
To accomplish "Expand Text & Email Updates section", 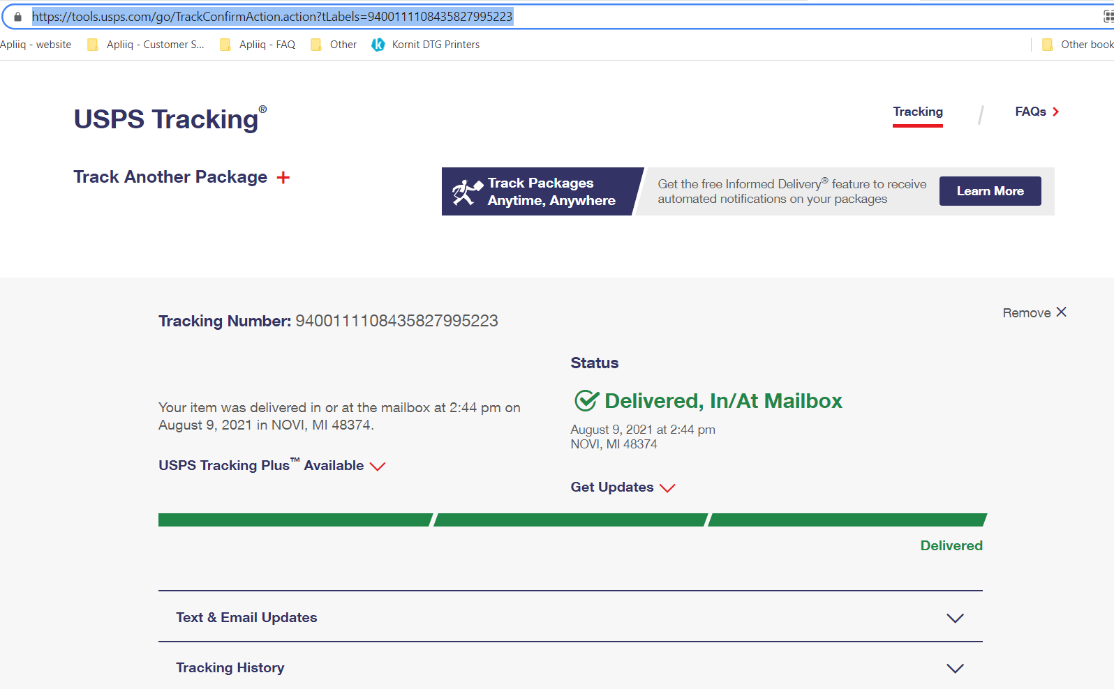I will coord(570,617).
